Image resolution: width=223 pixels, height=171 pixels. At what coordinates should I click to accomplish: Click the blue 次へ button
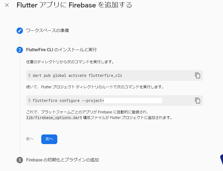click(49, 139)
